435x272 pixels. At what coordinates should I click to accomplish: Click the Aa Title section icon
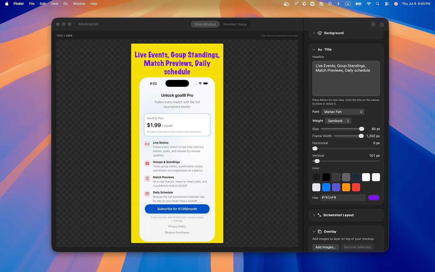(320, 50)
